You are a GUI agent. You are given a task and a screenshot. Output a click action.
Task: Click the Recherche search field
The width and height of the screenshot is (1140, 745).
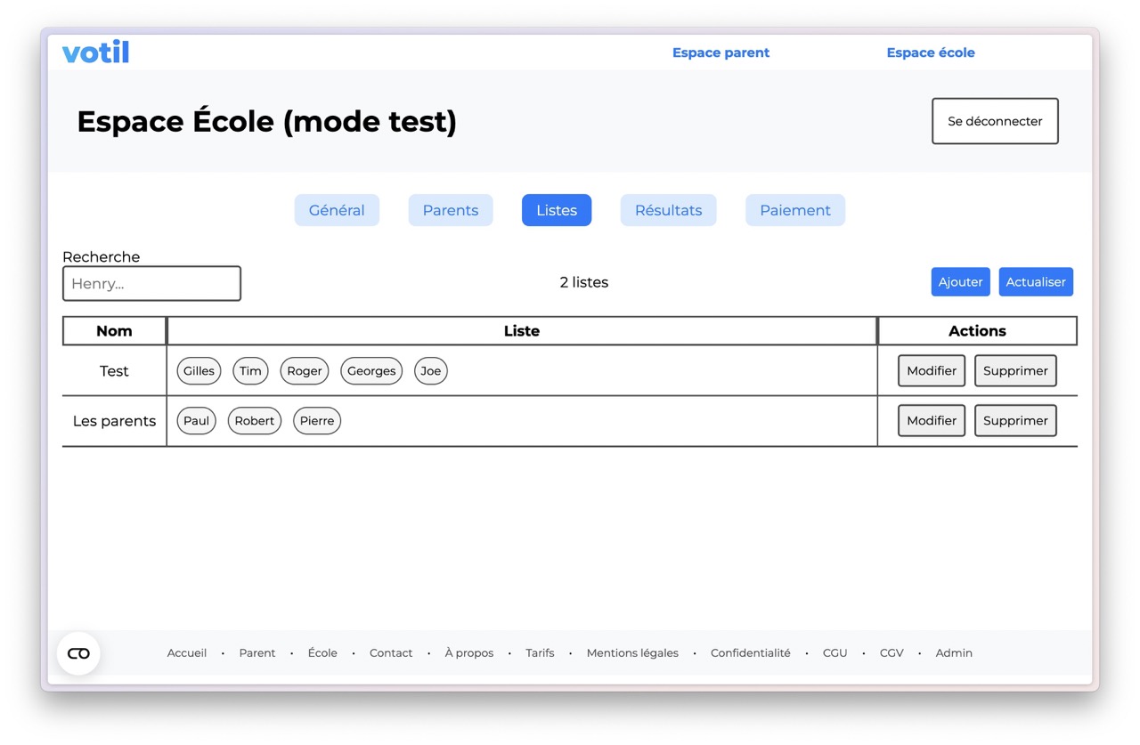tap(151, 283)
